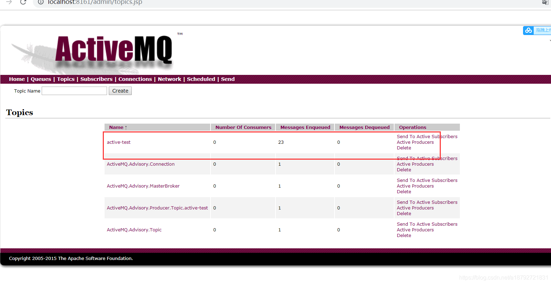This screenshot has width=551, height=284.
Task: Open ActiveMQ.Advisory.Topic topic
Action: [x=134, y=230]
